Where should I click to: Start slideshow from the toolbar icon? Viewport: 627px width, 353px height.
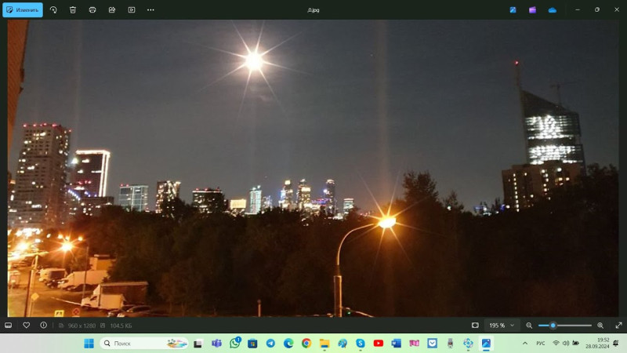[x=131, y=10]
